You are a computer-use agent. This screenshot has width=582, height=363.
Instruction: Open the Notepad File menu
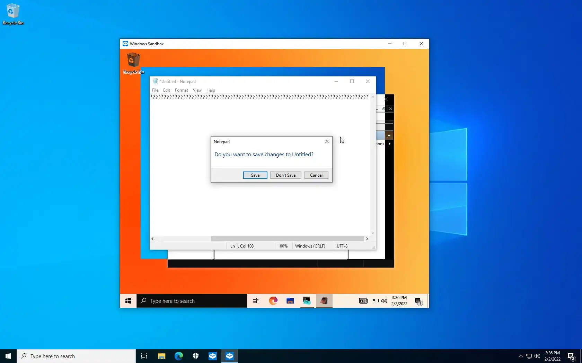(x=155, y=90)
